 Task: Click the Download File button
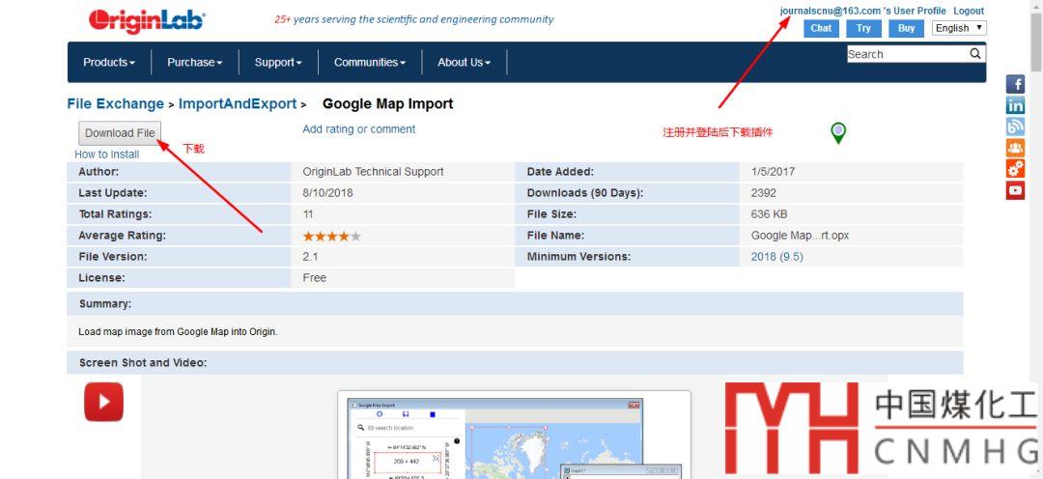(120, 133)
